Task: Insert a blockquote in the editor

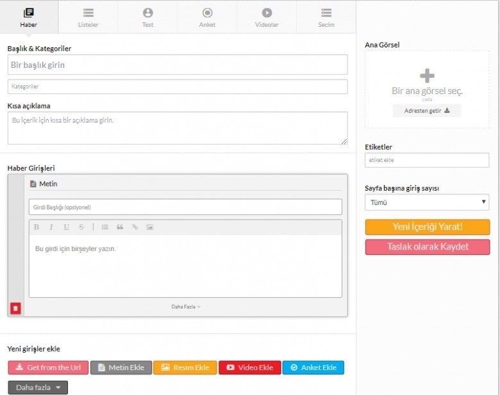Action: point(120,227)
